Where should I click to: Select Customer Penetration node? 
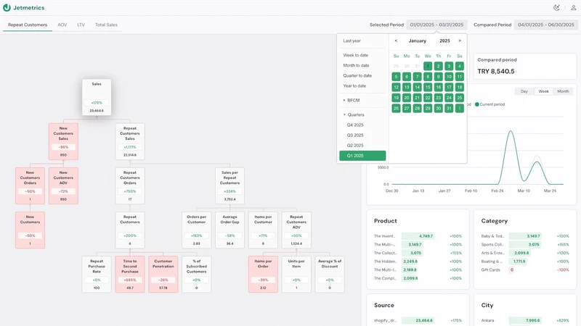tap(163, 275)
